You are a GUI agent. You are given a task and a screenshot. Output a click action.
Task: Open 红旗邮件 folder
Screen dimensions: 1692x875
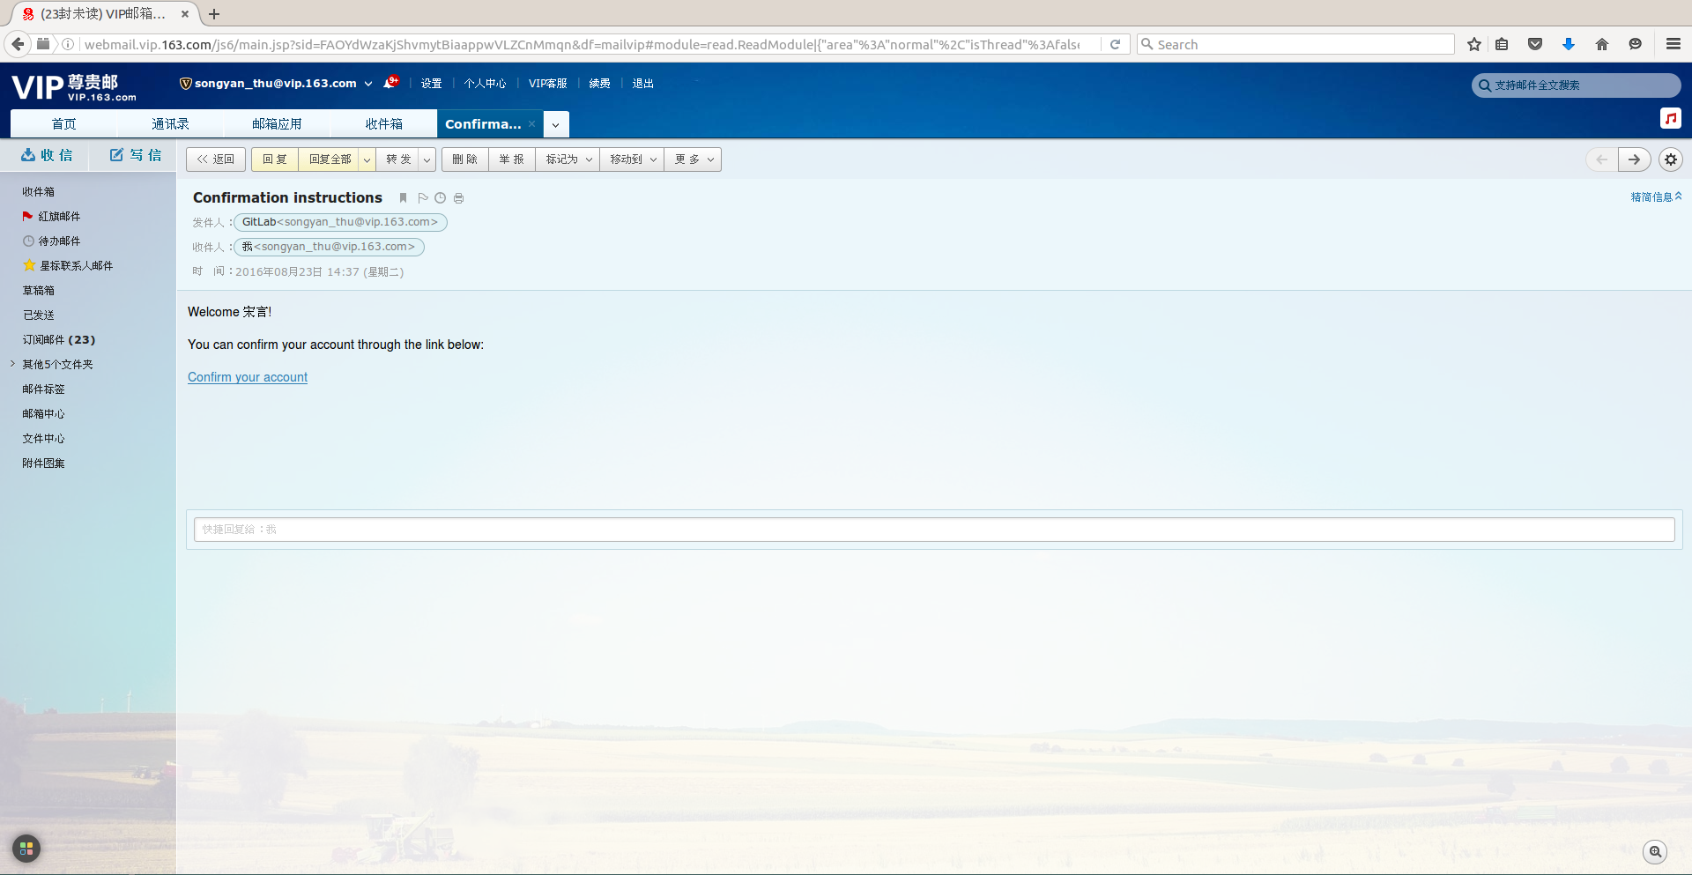point(59,216)
